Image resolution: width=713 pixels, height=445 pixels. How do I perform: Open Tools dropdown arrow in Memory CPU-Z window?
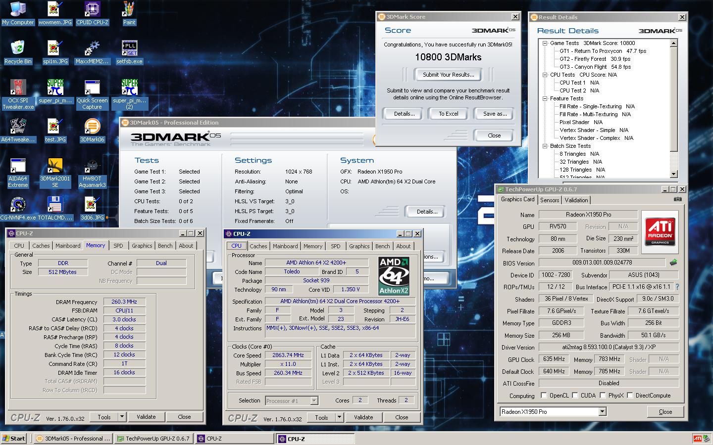(122, 417)
